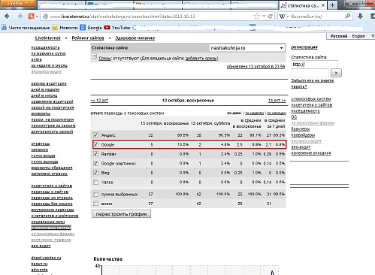Click the bookmark star in the address bar
This screenshot has width=375, height=275.
(x=256, y=17)
